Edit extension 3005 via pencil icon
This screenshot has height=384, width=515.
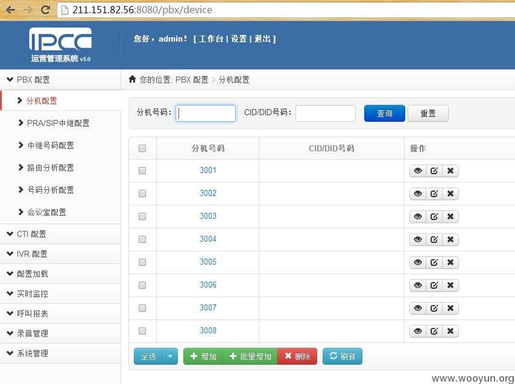[x=434, y=262]
